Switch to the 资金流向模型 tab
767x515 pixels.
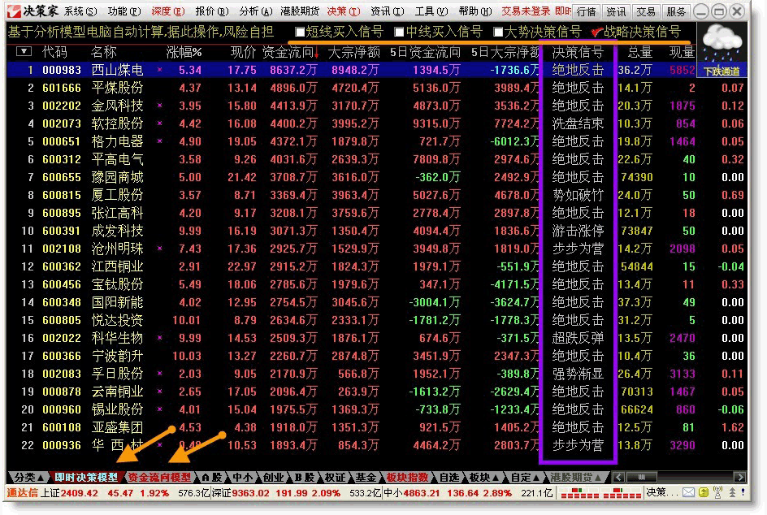pyautogui.click(x=159, y=478)
